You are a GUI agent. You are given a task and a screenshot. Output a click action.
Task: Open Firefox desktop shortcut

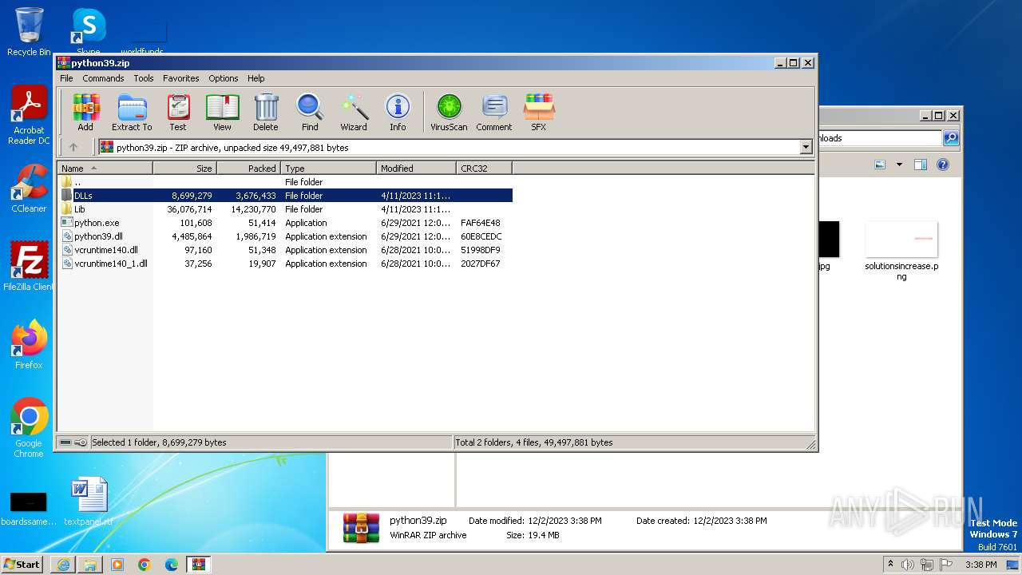[29, 345]
